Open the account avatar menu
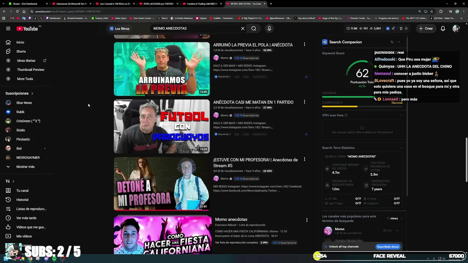This screenshot has height=263, width=468. [456, 28]
